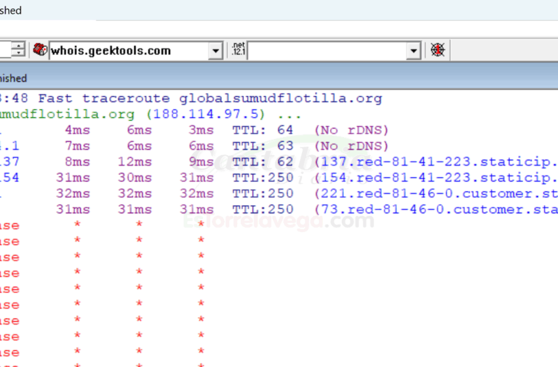This screenshot has width=558, height=367.
Task: Increase value with spinner up arrow
Action: 19,46
